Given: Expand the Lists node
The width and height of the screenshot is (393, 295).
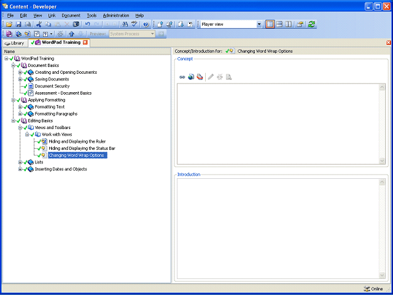Looking at the screenshot, I should pyautogui.click(x=20, y=162).
